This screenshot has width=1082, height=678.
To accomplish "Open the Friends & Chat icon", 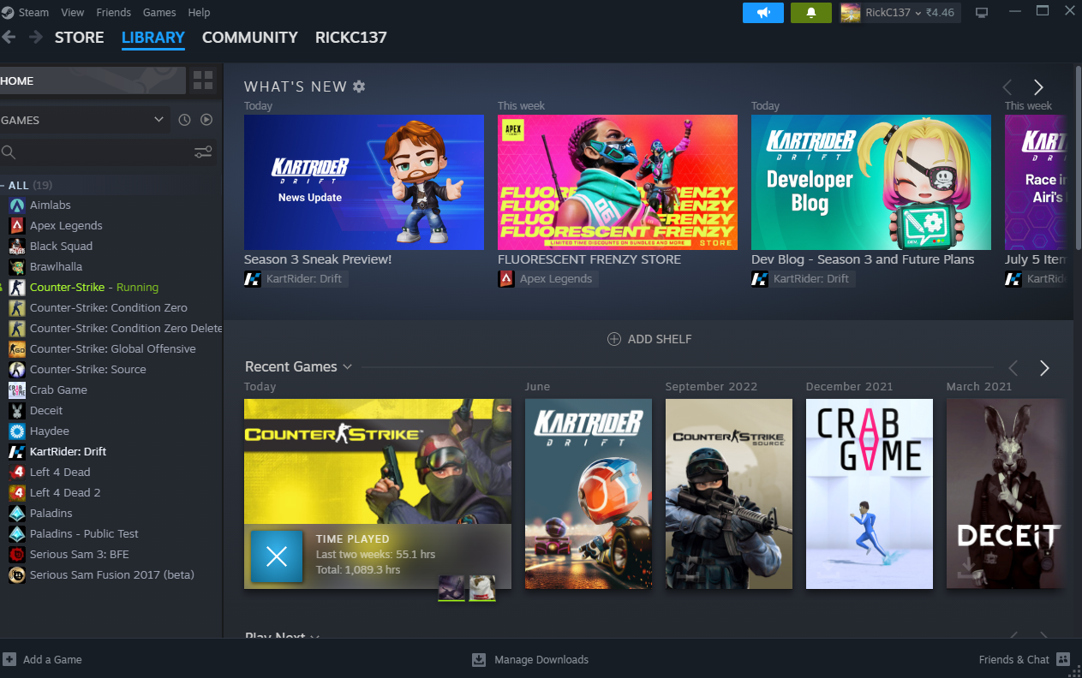I will click(x=1063, y=659).
